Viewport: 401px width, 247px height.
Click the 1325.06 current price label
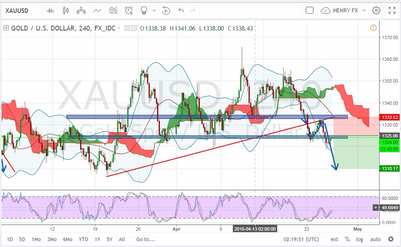390,135
